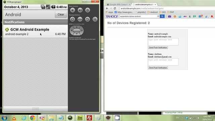The width and height of the screenshot is (215, 121).
Task: Click emulator volume down button
Action: point(73,10)
